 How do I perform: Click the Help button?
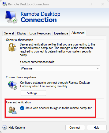pos(97,128)
